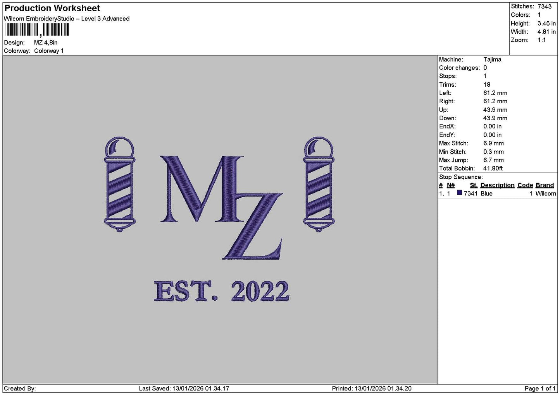Click the Created By label
The height and width of the screenshot is (395, 560).
pyautogui.click(x=20, y=388)
